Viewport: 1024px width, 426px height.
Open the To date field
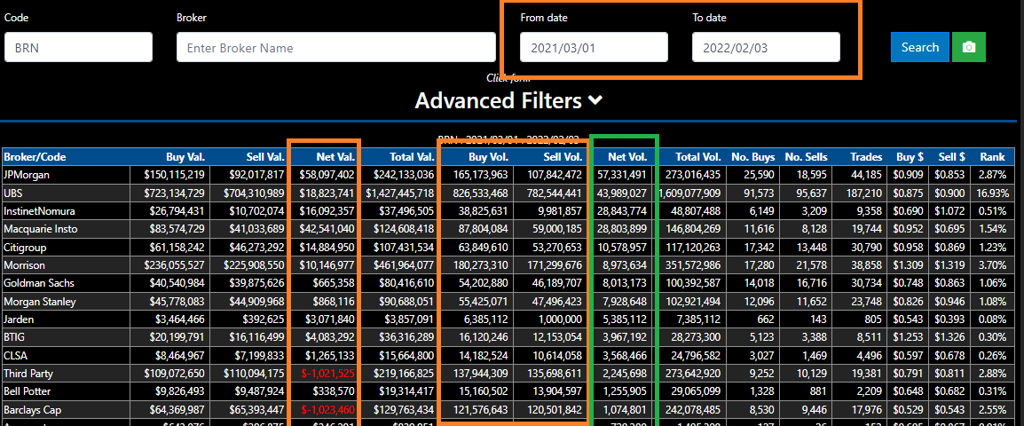pos(766,47)
